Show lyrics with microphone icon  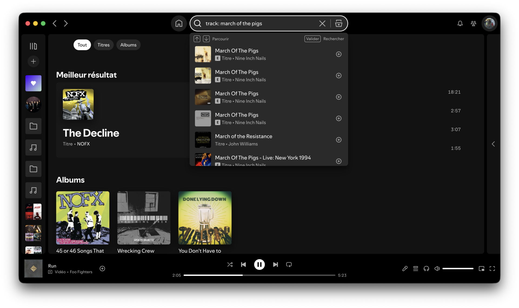coord(405,269)
